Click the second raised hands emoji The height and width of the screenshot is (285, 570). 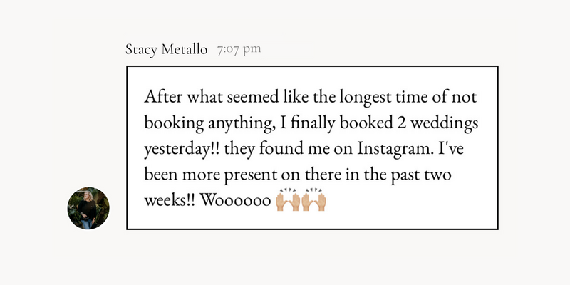point(313,199)
